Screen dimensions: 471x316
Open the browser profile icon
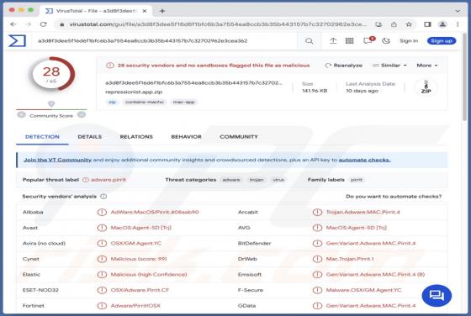(x=442, y=24)
